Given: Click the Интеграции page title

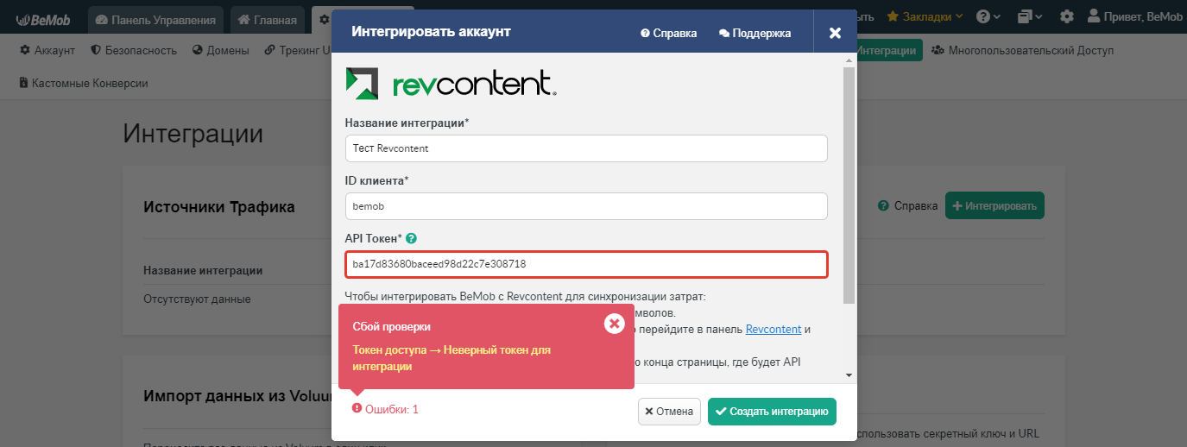Looking at the screenshot, I should [193, 133].
